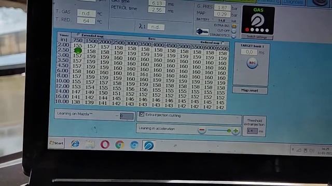Click map cell 161 at row 8.00, column 3000
Image resolution: width=332 pixels, height=186 pixels.
point(131,74)
